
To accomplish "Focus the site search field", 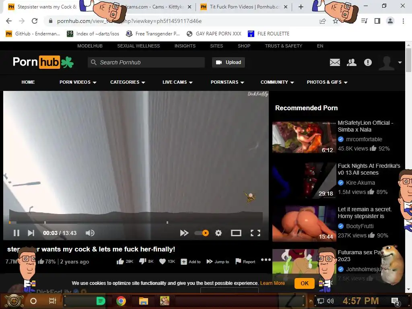I will tap(146, 62).
